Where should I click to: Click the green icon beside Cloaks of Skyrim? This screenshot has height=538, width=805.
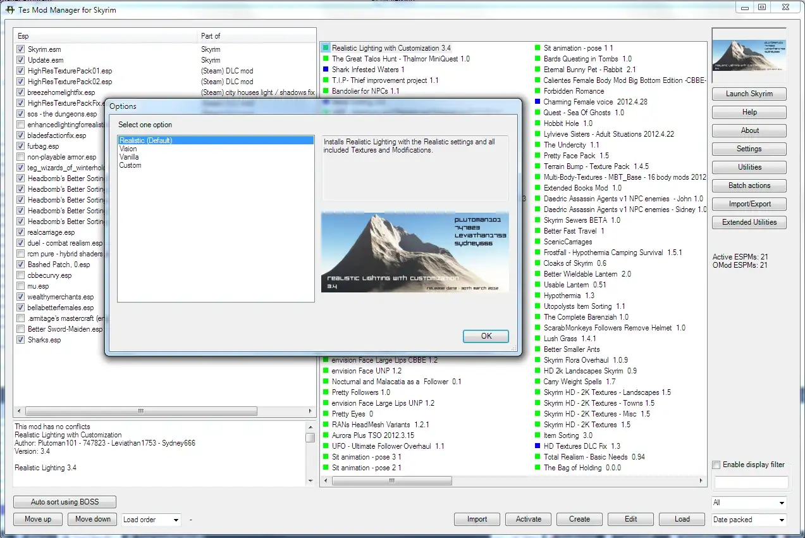tap(537, 263)
